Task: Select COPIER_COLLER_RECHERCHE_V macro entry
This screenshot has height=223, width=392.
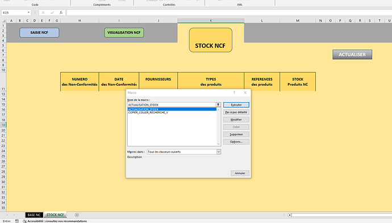Action: [148, 112]
